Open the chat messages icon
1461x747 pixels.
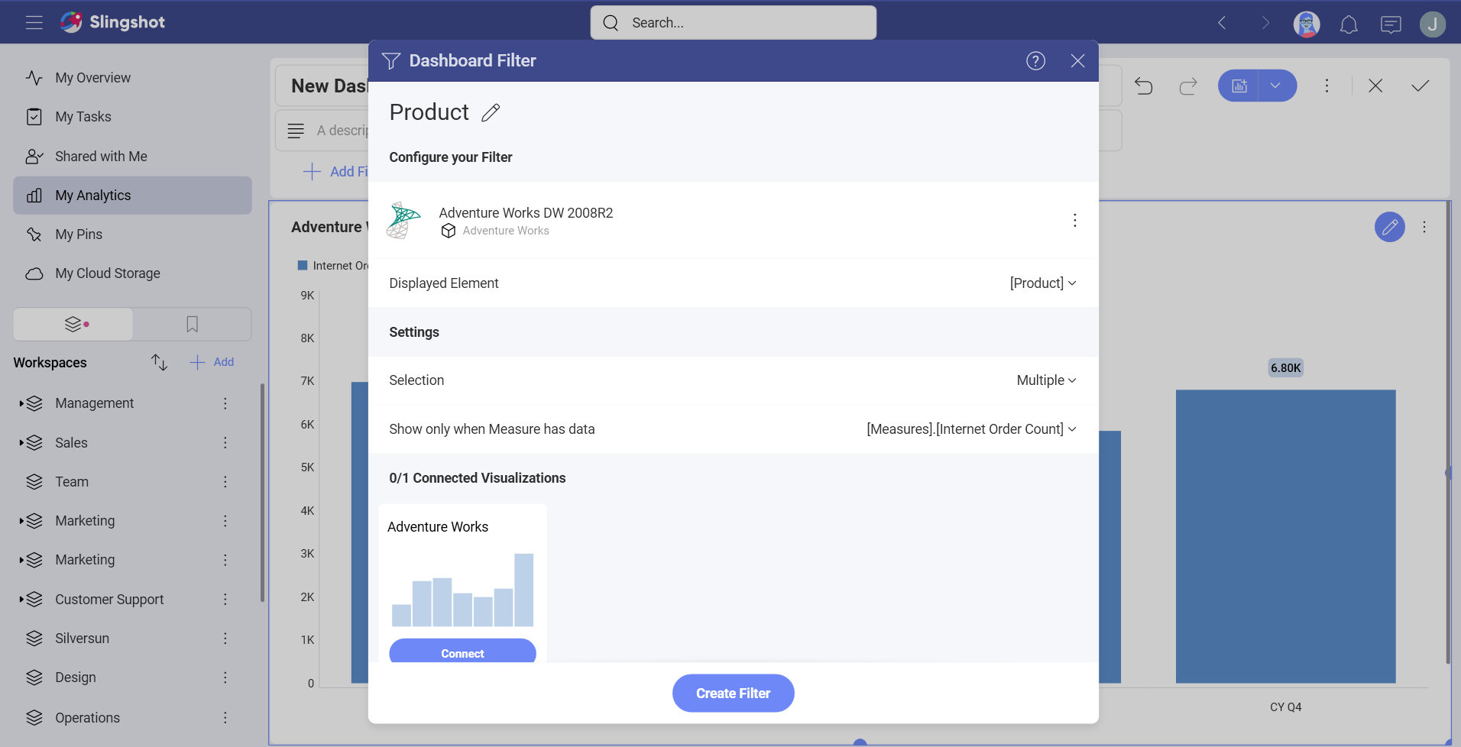[x=1391, y=24]
